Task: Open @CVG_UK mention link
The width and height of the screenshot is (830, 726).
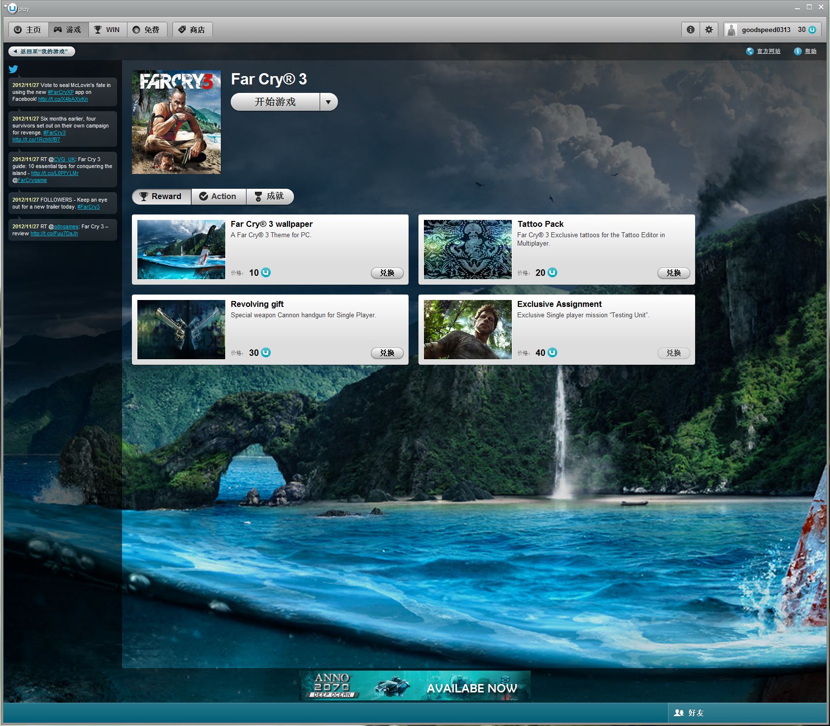Action: click(65, 159)
